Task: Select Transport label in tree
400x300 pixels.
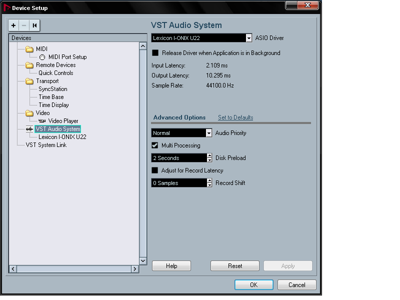Action: pyautogui.click(x=47, y=81)
